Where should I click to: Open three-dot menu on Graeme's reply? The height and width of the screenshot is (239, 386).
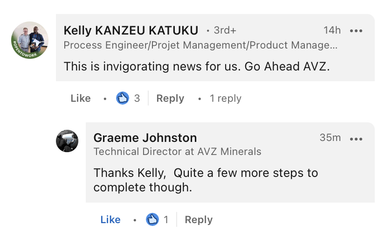point(356,139)
